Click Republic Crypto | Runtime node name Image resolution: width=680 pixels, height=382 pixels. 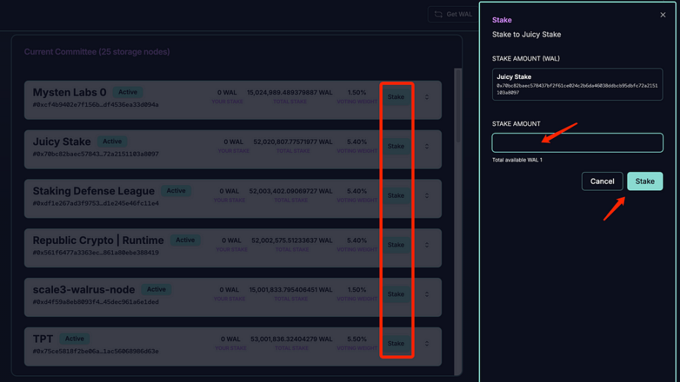tap(98, 240)
